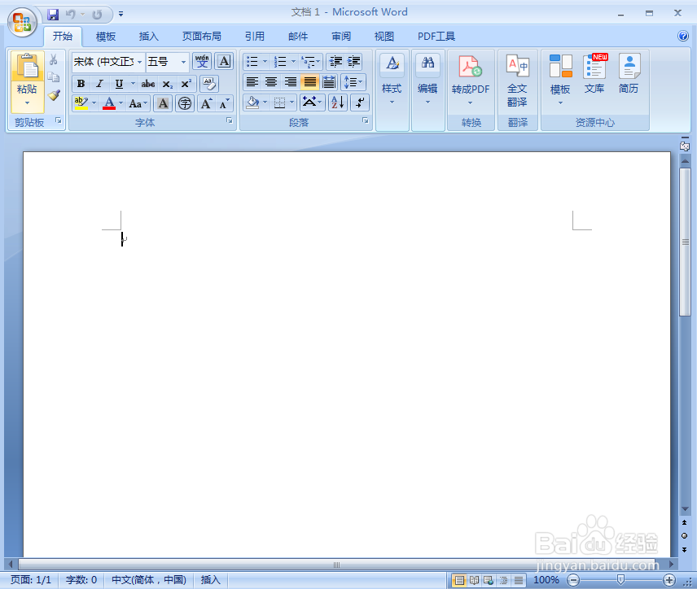This screenshot has height=589, width=697.
Task: Insert enclosed character icon
Action: (x=185, y=104)
